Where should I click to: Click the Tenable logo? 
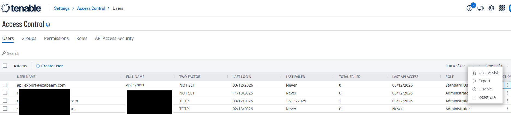(x=21, y=8)
